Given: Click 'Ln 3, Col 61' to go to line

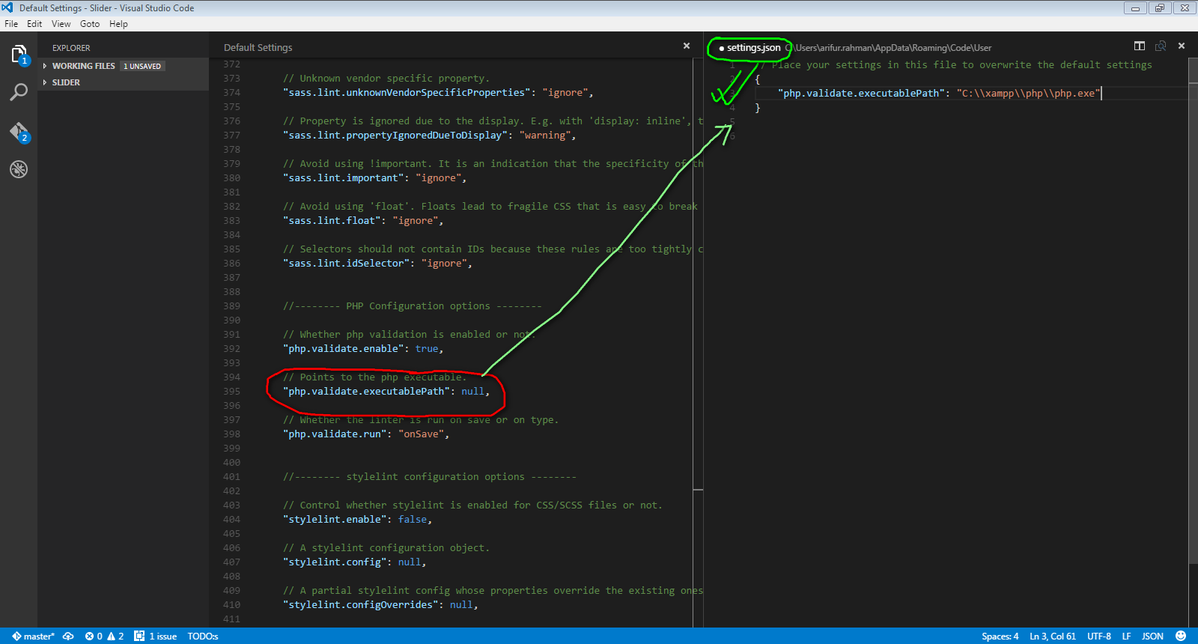Looking at the screenshot, I should pyautogui.click(x=1053, y=637).
